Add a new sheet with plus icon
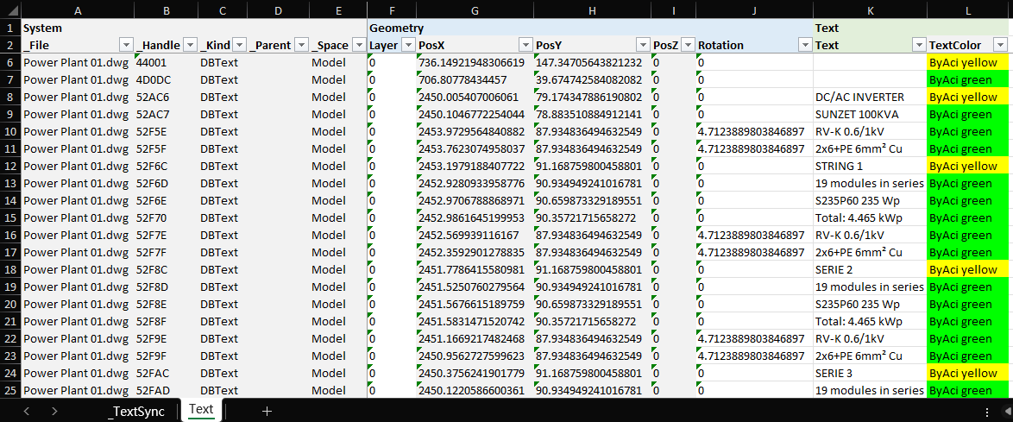 [267, 411]
